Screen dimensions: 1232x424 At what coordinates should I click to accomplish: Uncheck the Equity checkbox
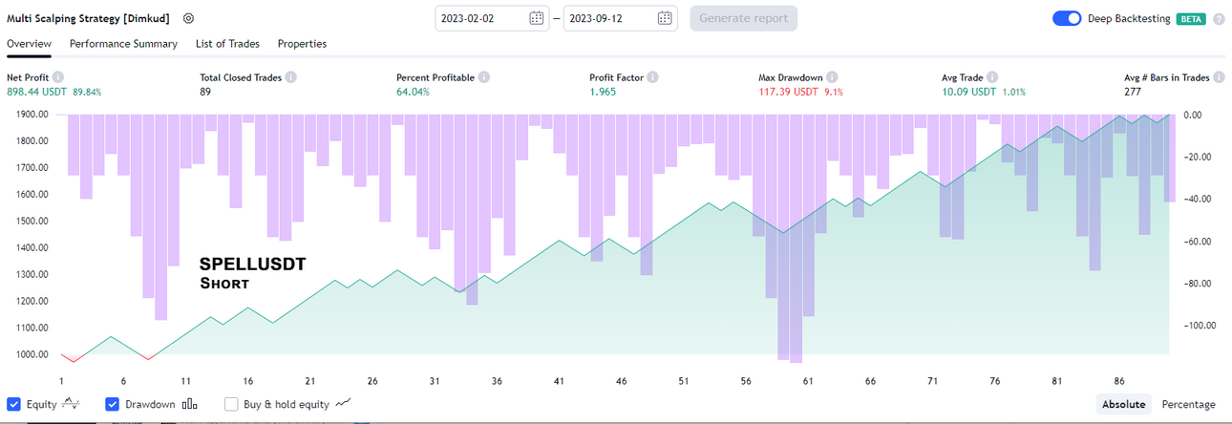14,404
